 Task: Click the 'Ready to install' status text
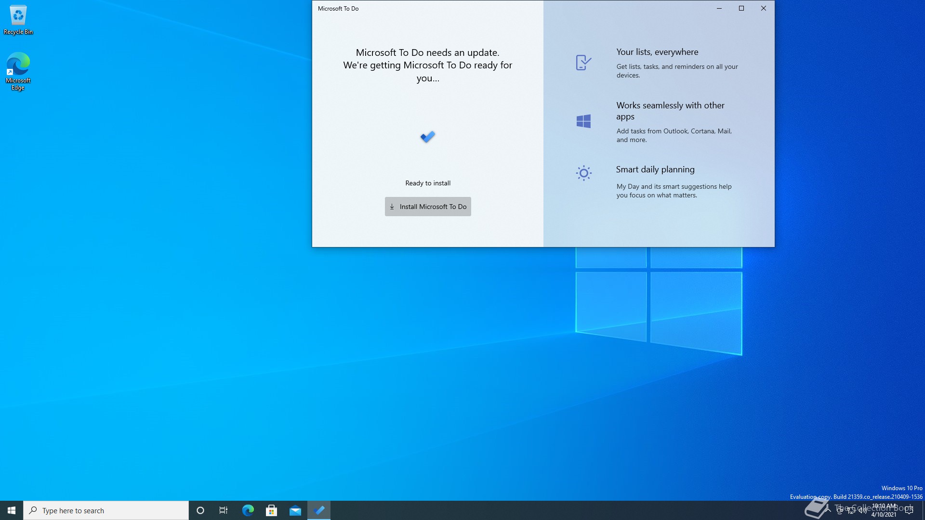pos(428,183)
